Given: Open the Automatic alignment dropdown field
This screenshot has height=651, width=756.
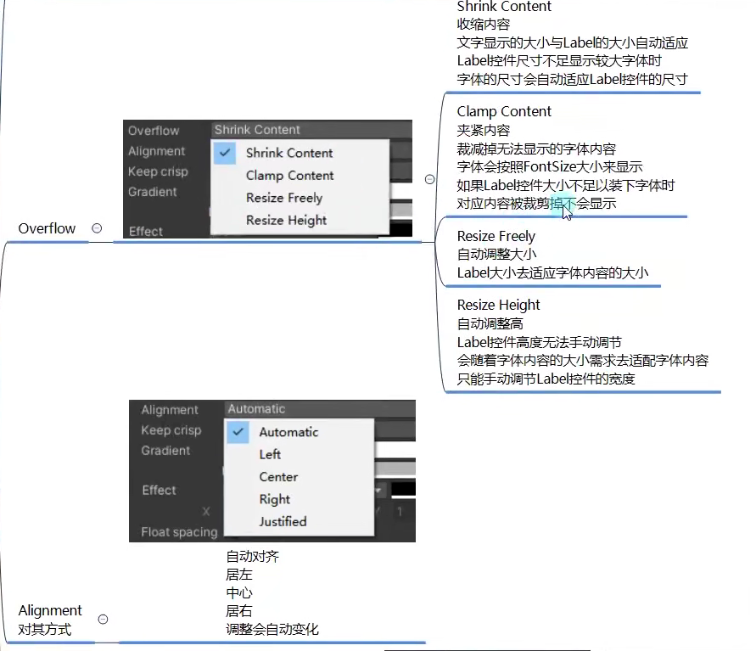Looking at the screenshot, I should (321, 409).
